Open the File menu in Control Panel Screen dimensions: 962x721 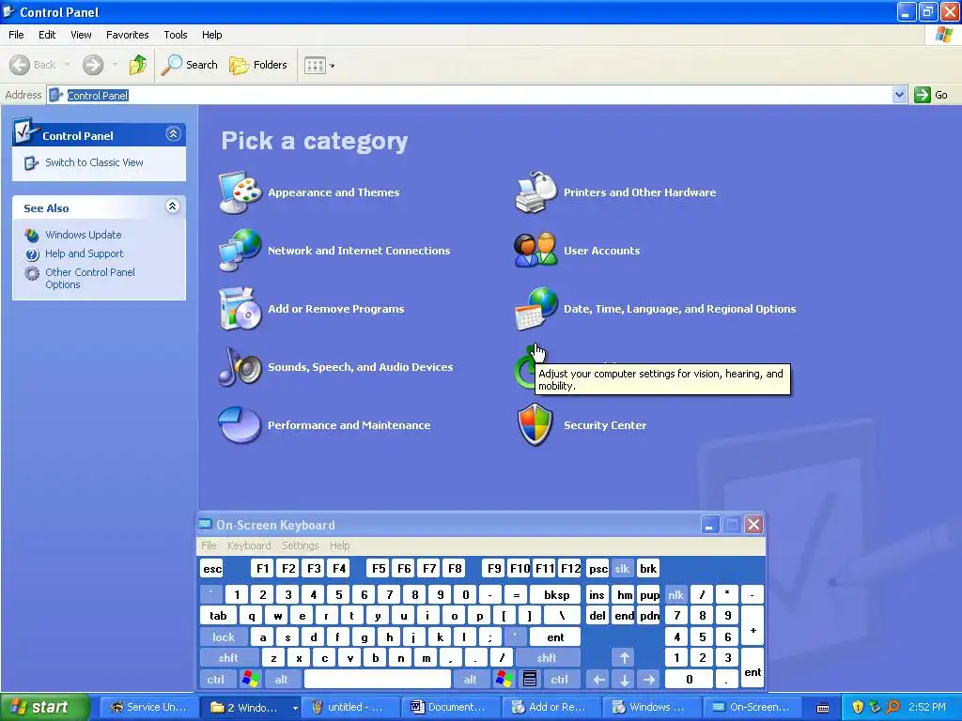pos(16,35)
